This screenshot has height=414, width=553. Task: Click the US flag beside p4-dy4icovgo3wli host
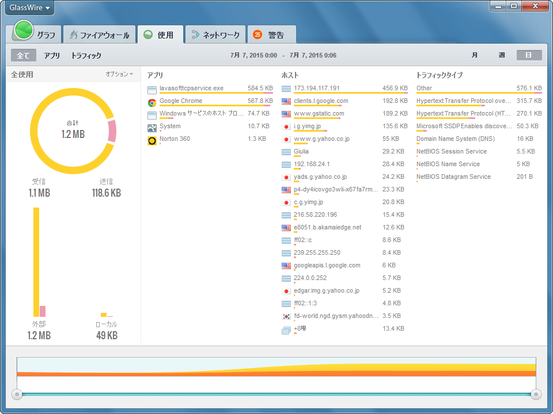(286, 190)
